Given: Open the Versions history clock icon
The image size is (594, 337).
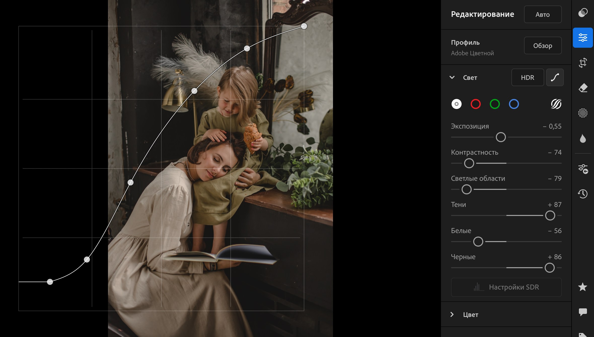Looking at the screenshot, I should [x=583, y=194].
